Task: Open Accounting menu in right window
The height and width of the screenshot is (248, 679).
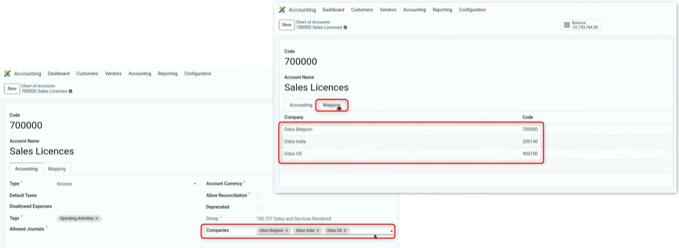Action: click(x=414, y=10)
